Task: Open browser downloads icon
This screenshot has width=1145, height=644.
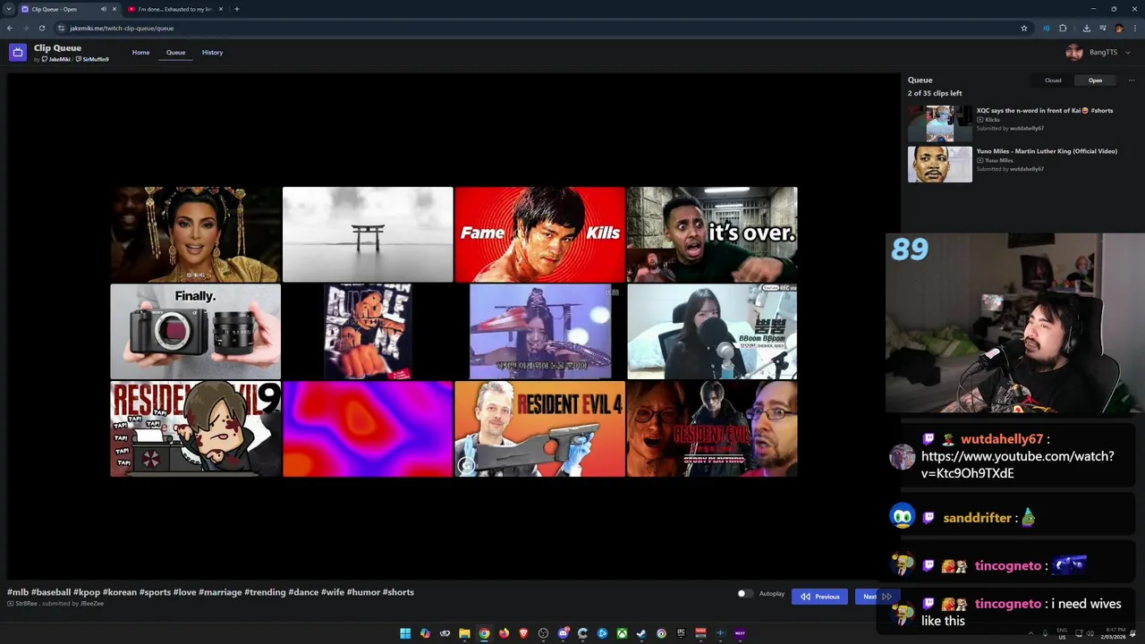Action: click(x=1086, y=28)
